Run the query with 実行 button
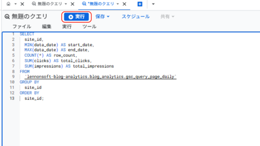 (x=76, y=17)
